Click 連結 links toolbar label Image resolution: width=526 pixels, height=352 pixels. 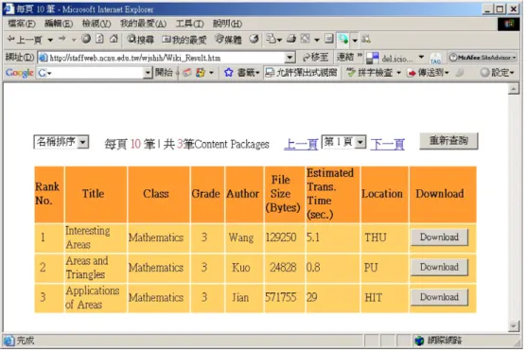point(345,58)
